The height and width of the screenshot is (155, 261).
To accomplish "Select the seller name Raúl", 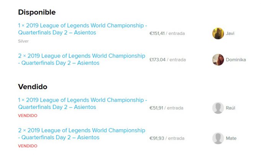I will pos(231,108).
